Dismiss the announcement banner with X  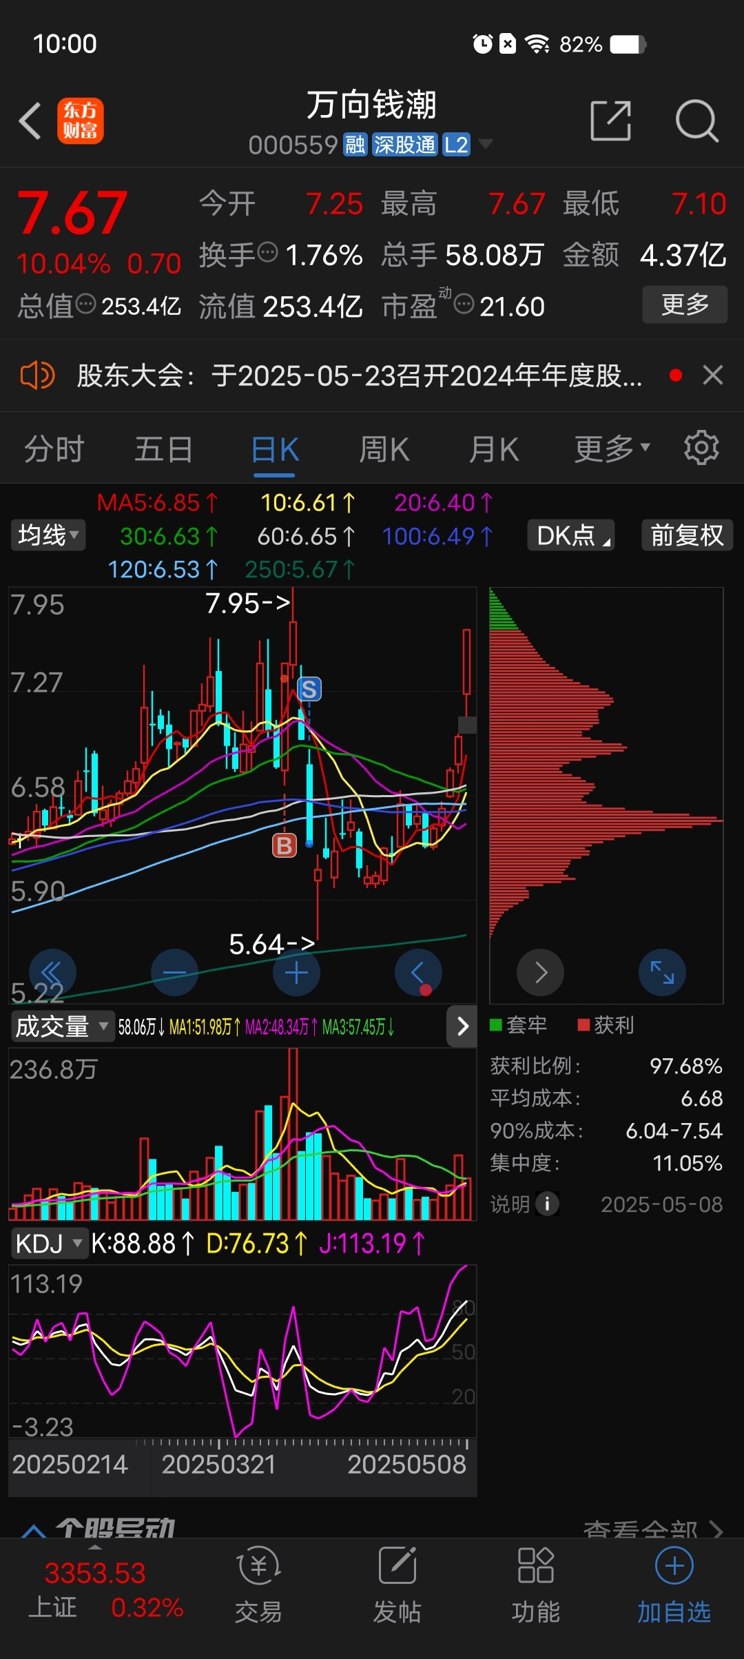713,375
